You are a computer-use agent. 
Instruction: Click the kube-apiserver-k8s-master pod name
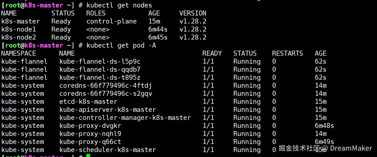[108, 110]
